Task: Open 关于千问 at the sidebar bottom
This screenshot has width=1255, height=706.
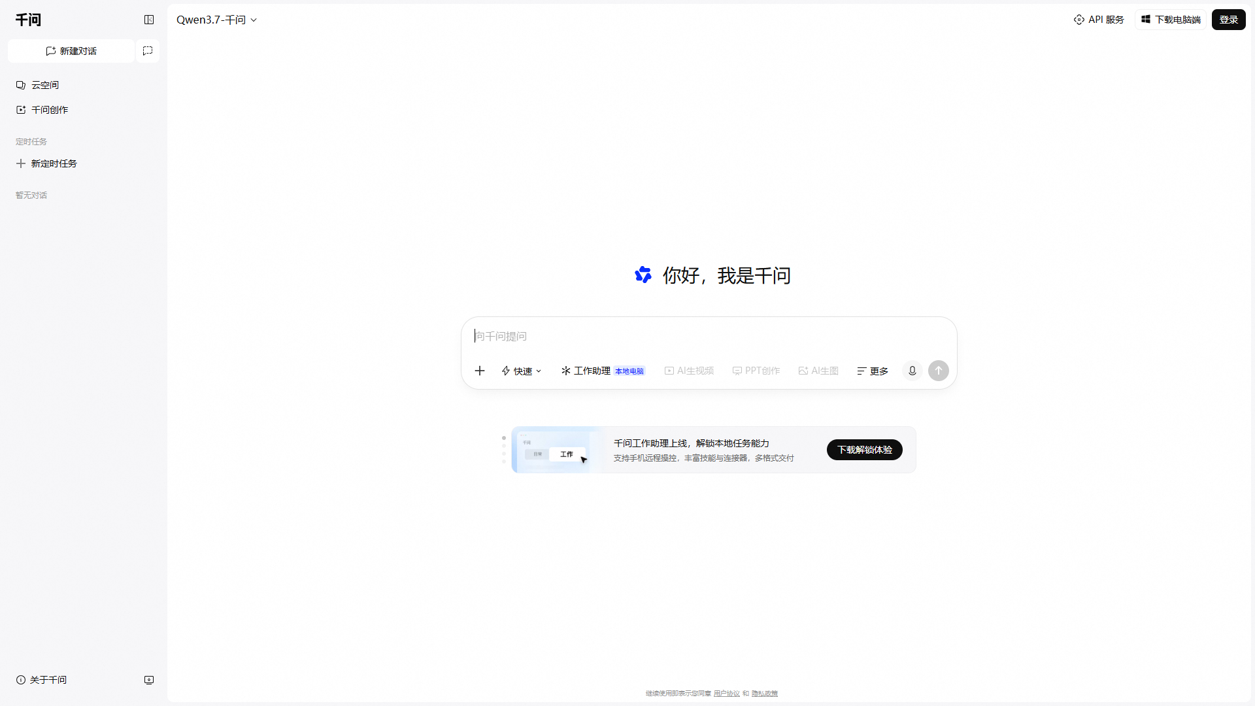Action: (x=41, y=680)
